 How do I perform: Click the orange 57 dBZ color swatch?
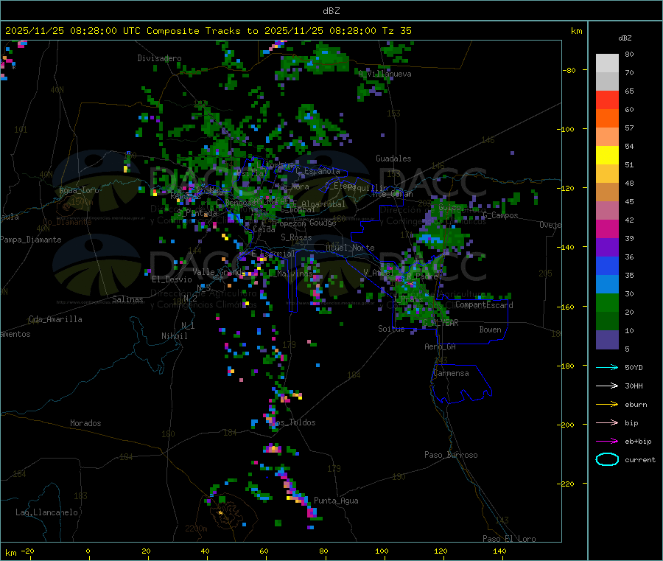coord(607,119)
